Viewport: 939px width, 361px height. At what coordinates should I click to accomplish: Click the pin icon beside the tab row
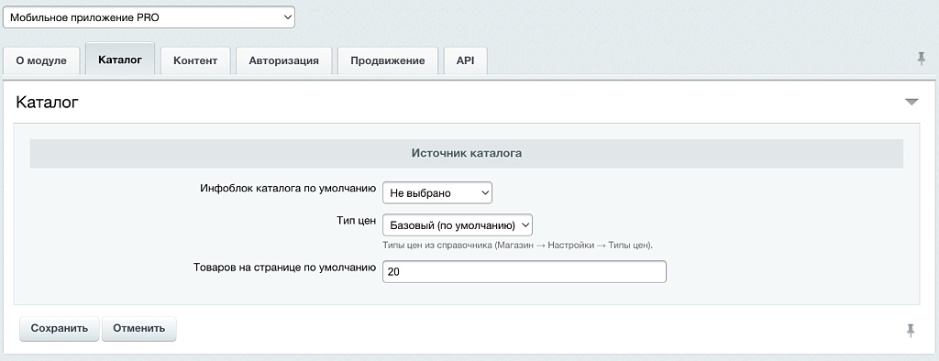[921, 59]
